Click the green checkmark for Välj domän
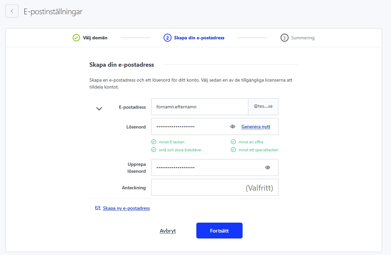391x255 pixels. tap(76, 38)
